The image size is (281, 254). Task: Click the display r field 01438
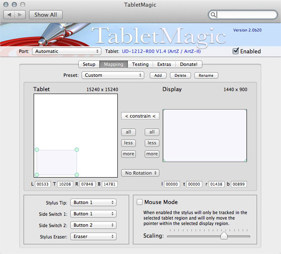click(x=217, y=184)
